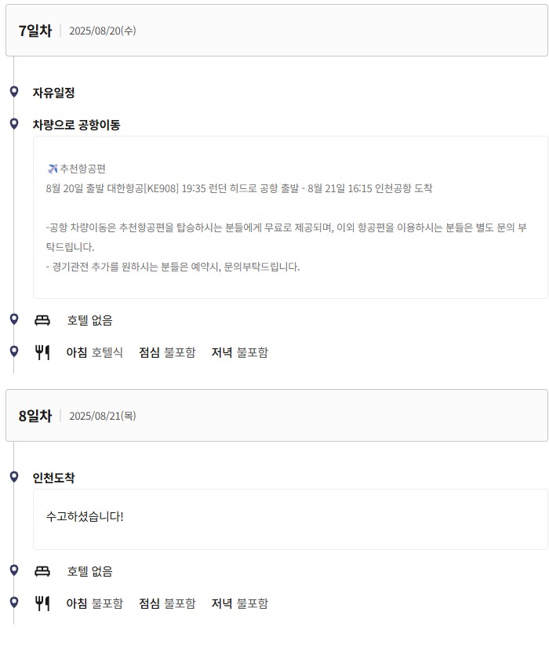Click the location pin beside 자유일정
The height and width of the screenshot is (648, 549).
14,91
